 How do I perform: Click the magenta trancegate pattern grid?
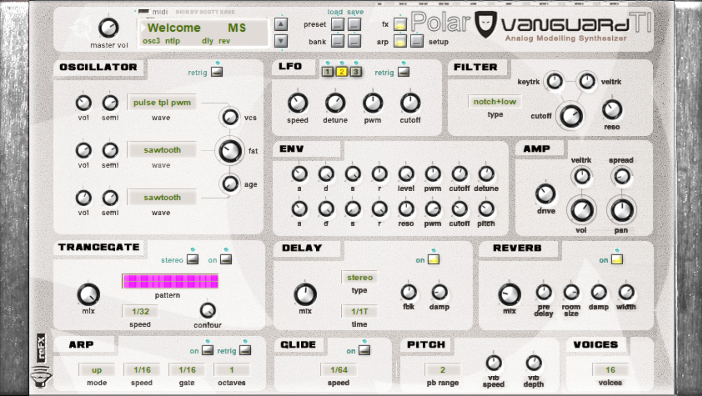(170, 281)
